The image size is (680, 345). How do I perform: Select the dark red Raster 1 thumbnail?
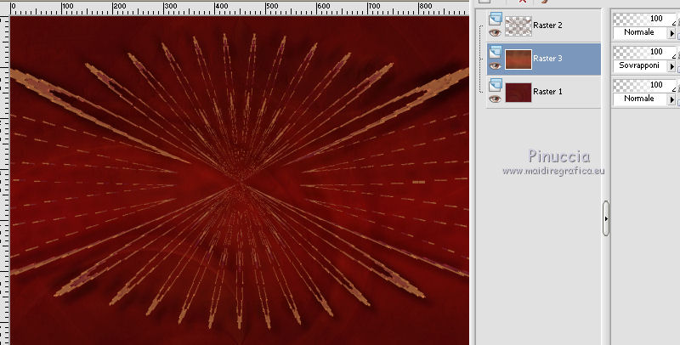(518, 93)
